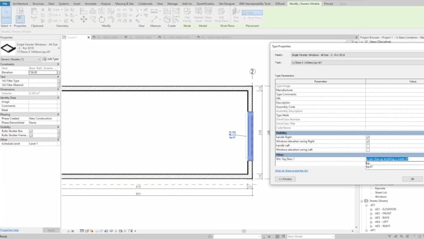424x239 pixels.
Task: Toggle Windows elevation swing Right checkbox
Action: click(368, 142)
